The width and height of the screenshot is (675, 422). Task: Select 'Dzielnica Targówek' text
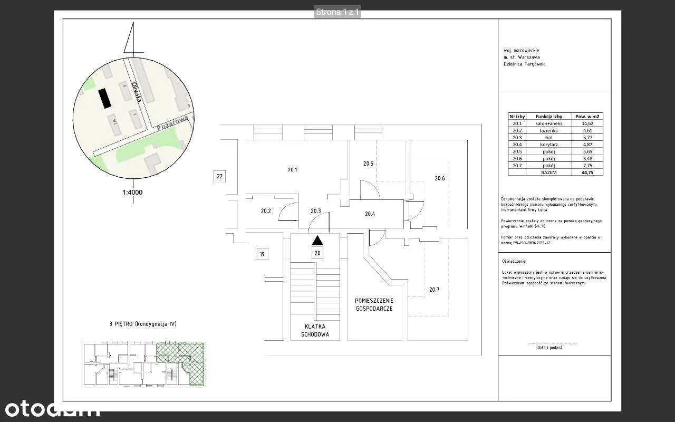[x=524, y=64]
